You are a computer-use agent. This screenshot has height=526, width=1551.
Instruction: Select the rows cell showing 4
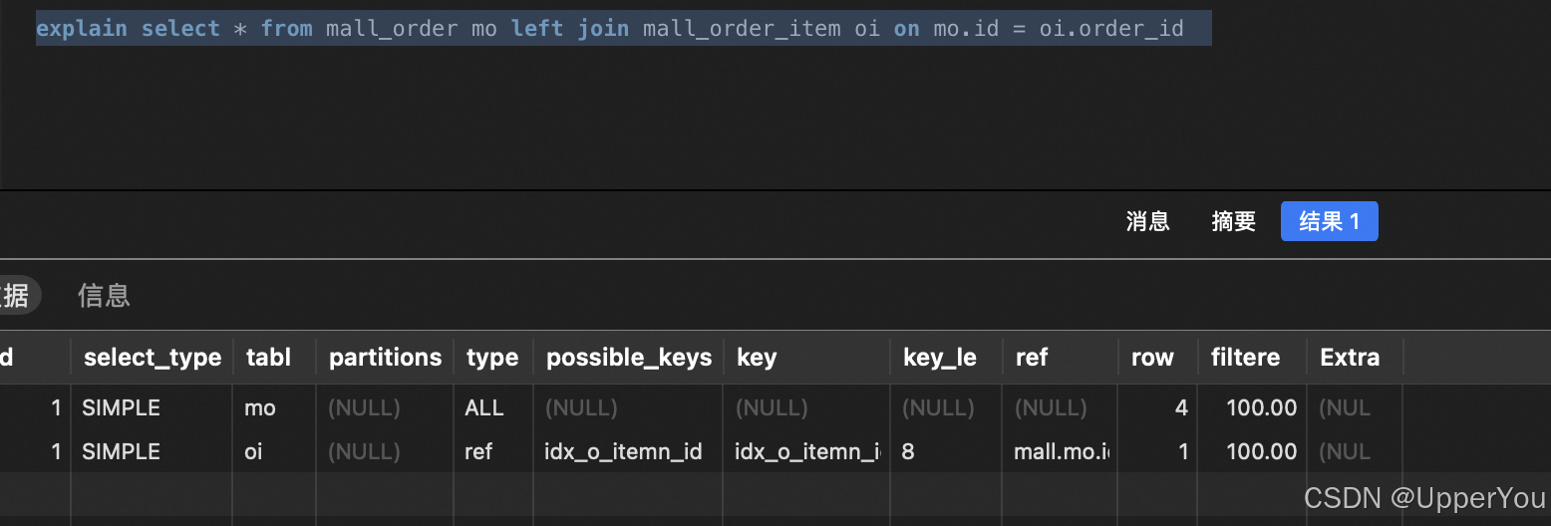pos(1157,407)
